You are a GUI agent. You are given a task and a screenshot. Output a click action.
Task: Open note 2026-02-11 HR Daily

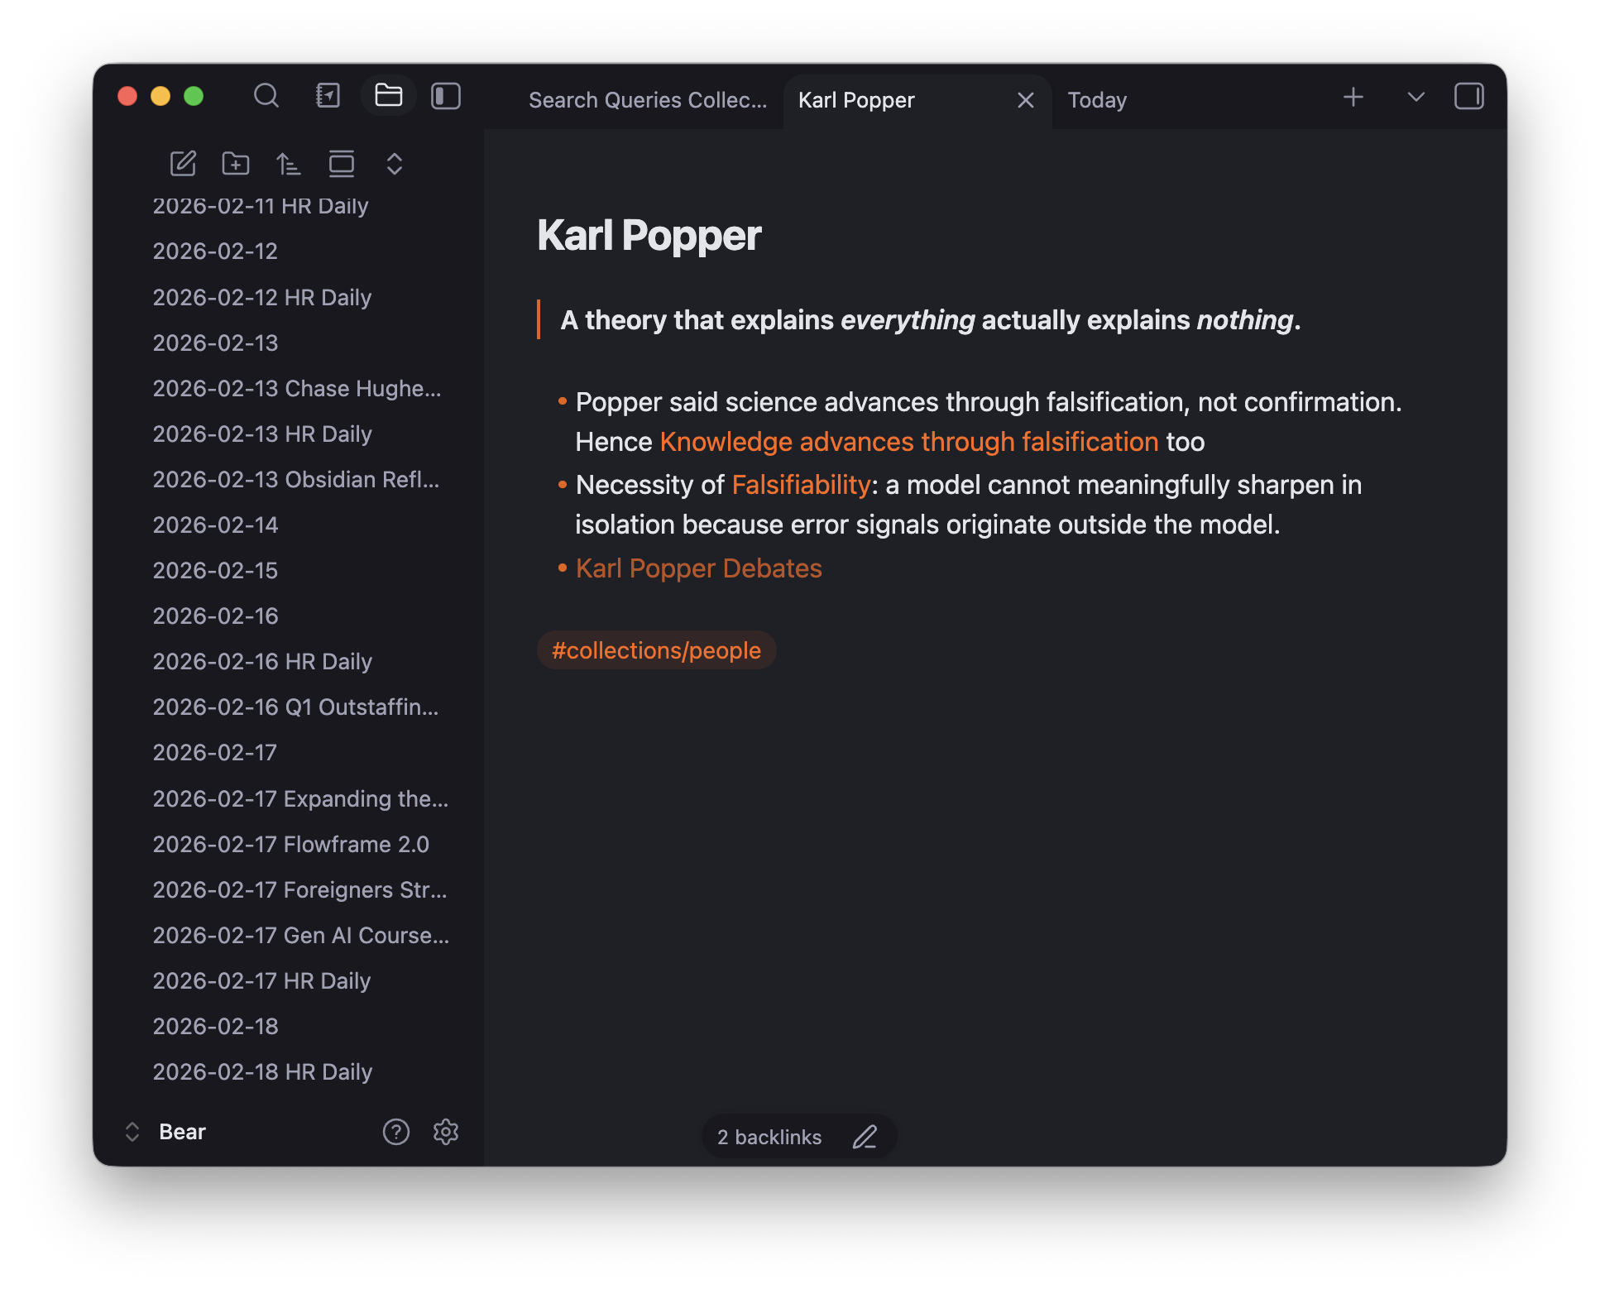261,206
